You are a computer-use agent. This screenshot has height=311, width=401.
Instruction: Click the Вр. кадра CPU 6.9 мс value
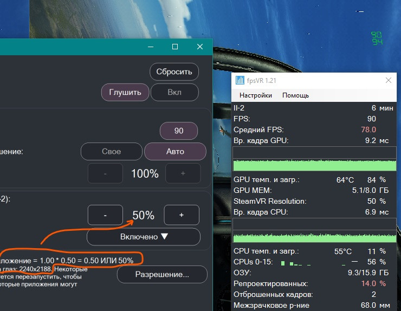point(377,212)
